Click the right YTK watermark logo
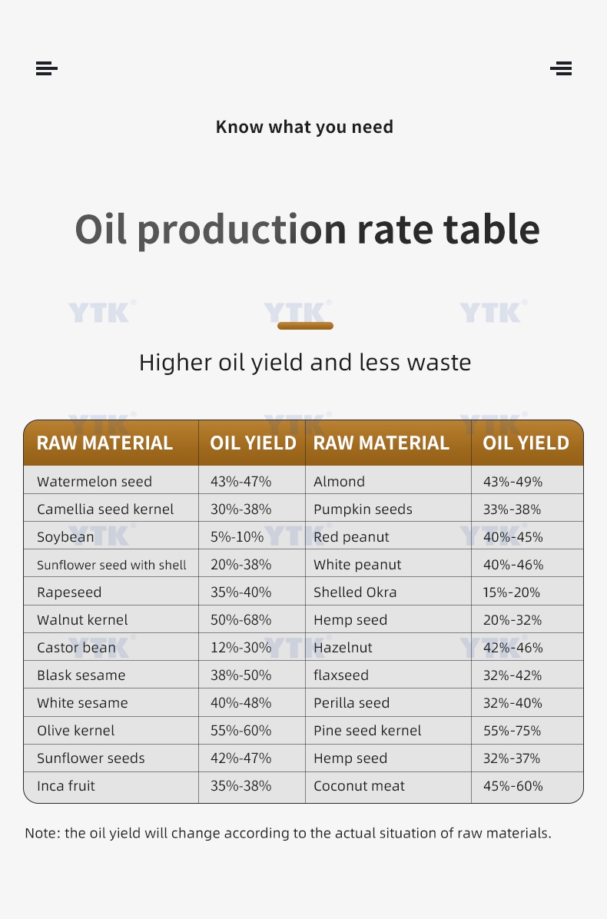Screen dimensions: 607x919 click(493, 311)
